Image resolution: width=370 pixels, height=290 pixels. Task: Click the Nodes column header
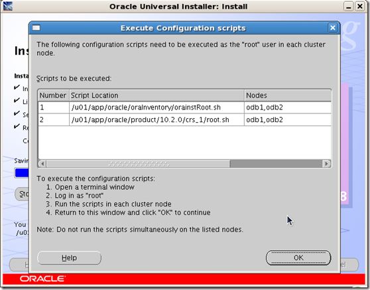[288, 96]
